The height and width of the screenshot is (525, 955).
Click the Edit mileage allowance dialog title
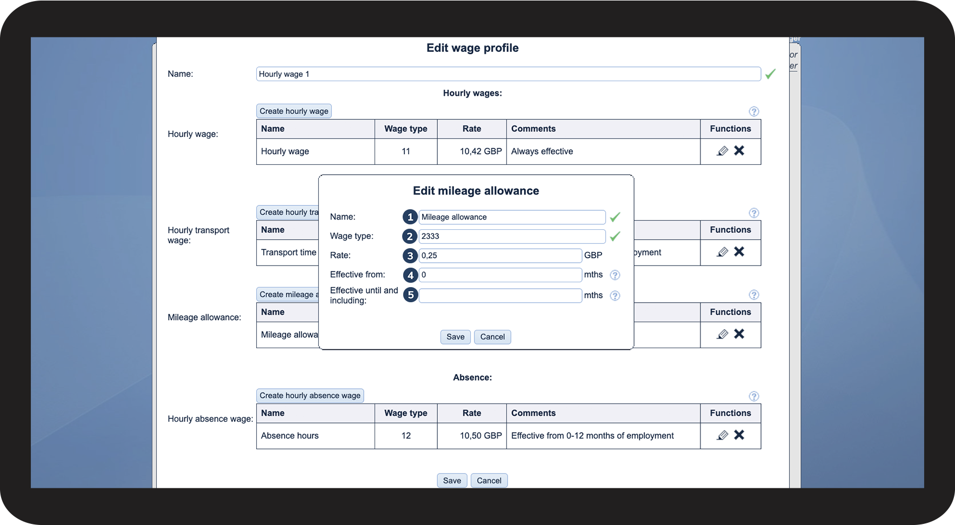pyautogui.click(x=476, y=191)
